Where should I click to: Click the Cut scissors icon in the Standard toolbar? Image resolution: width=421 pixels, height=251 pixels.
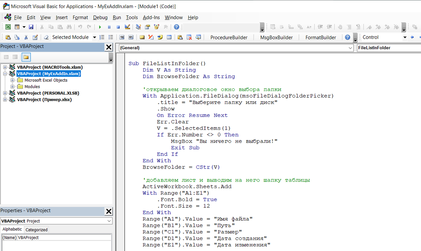point(42,27)
